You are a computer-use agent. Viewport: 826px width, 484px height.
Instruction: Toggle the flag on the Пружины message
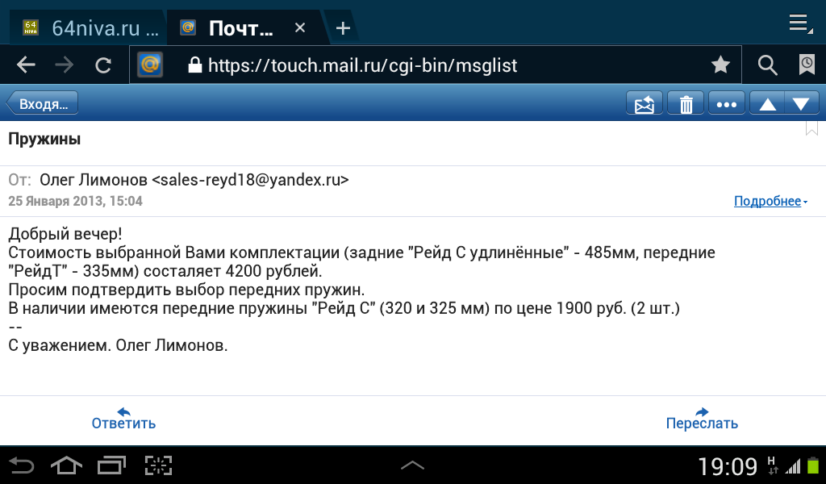[x=811, y=128]
